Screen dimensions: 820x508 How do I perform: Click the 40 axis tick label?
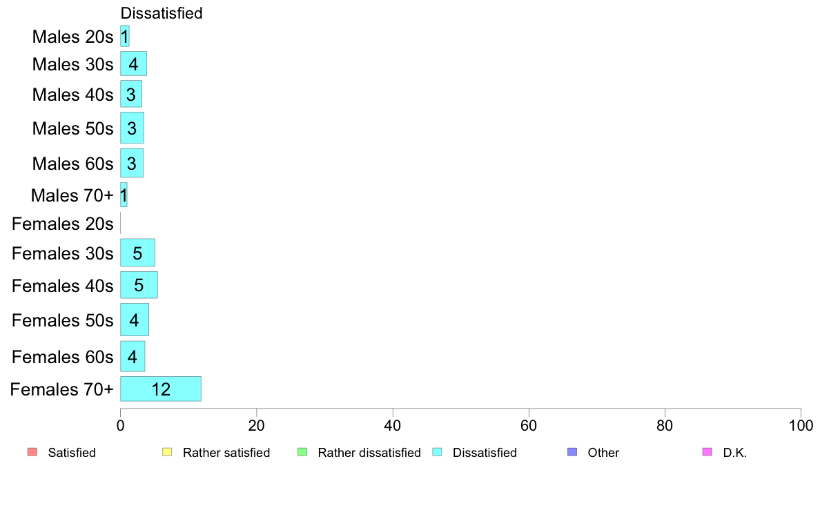[x=393, y=426]
